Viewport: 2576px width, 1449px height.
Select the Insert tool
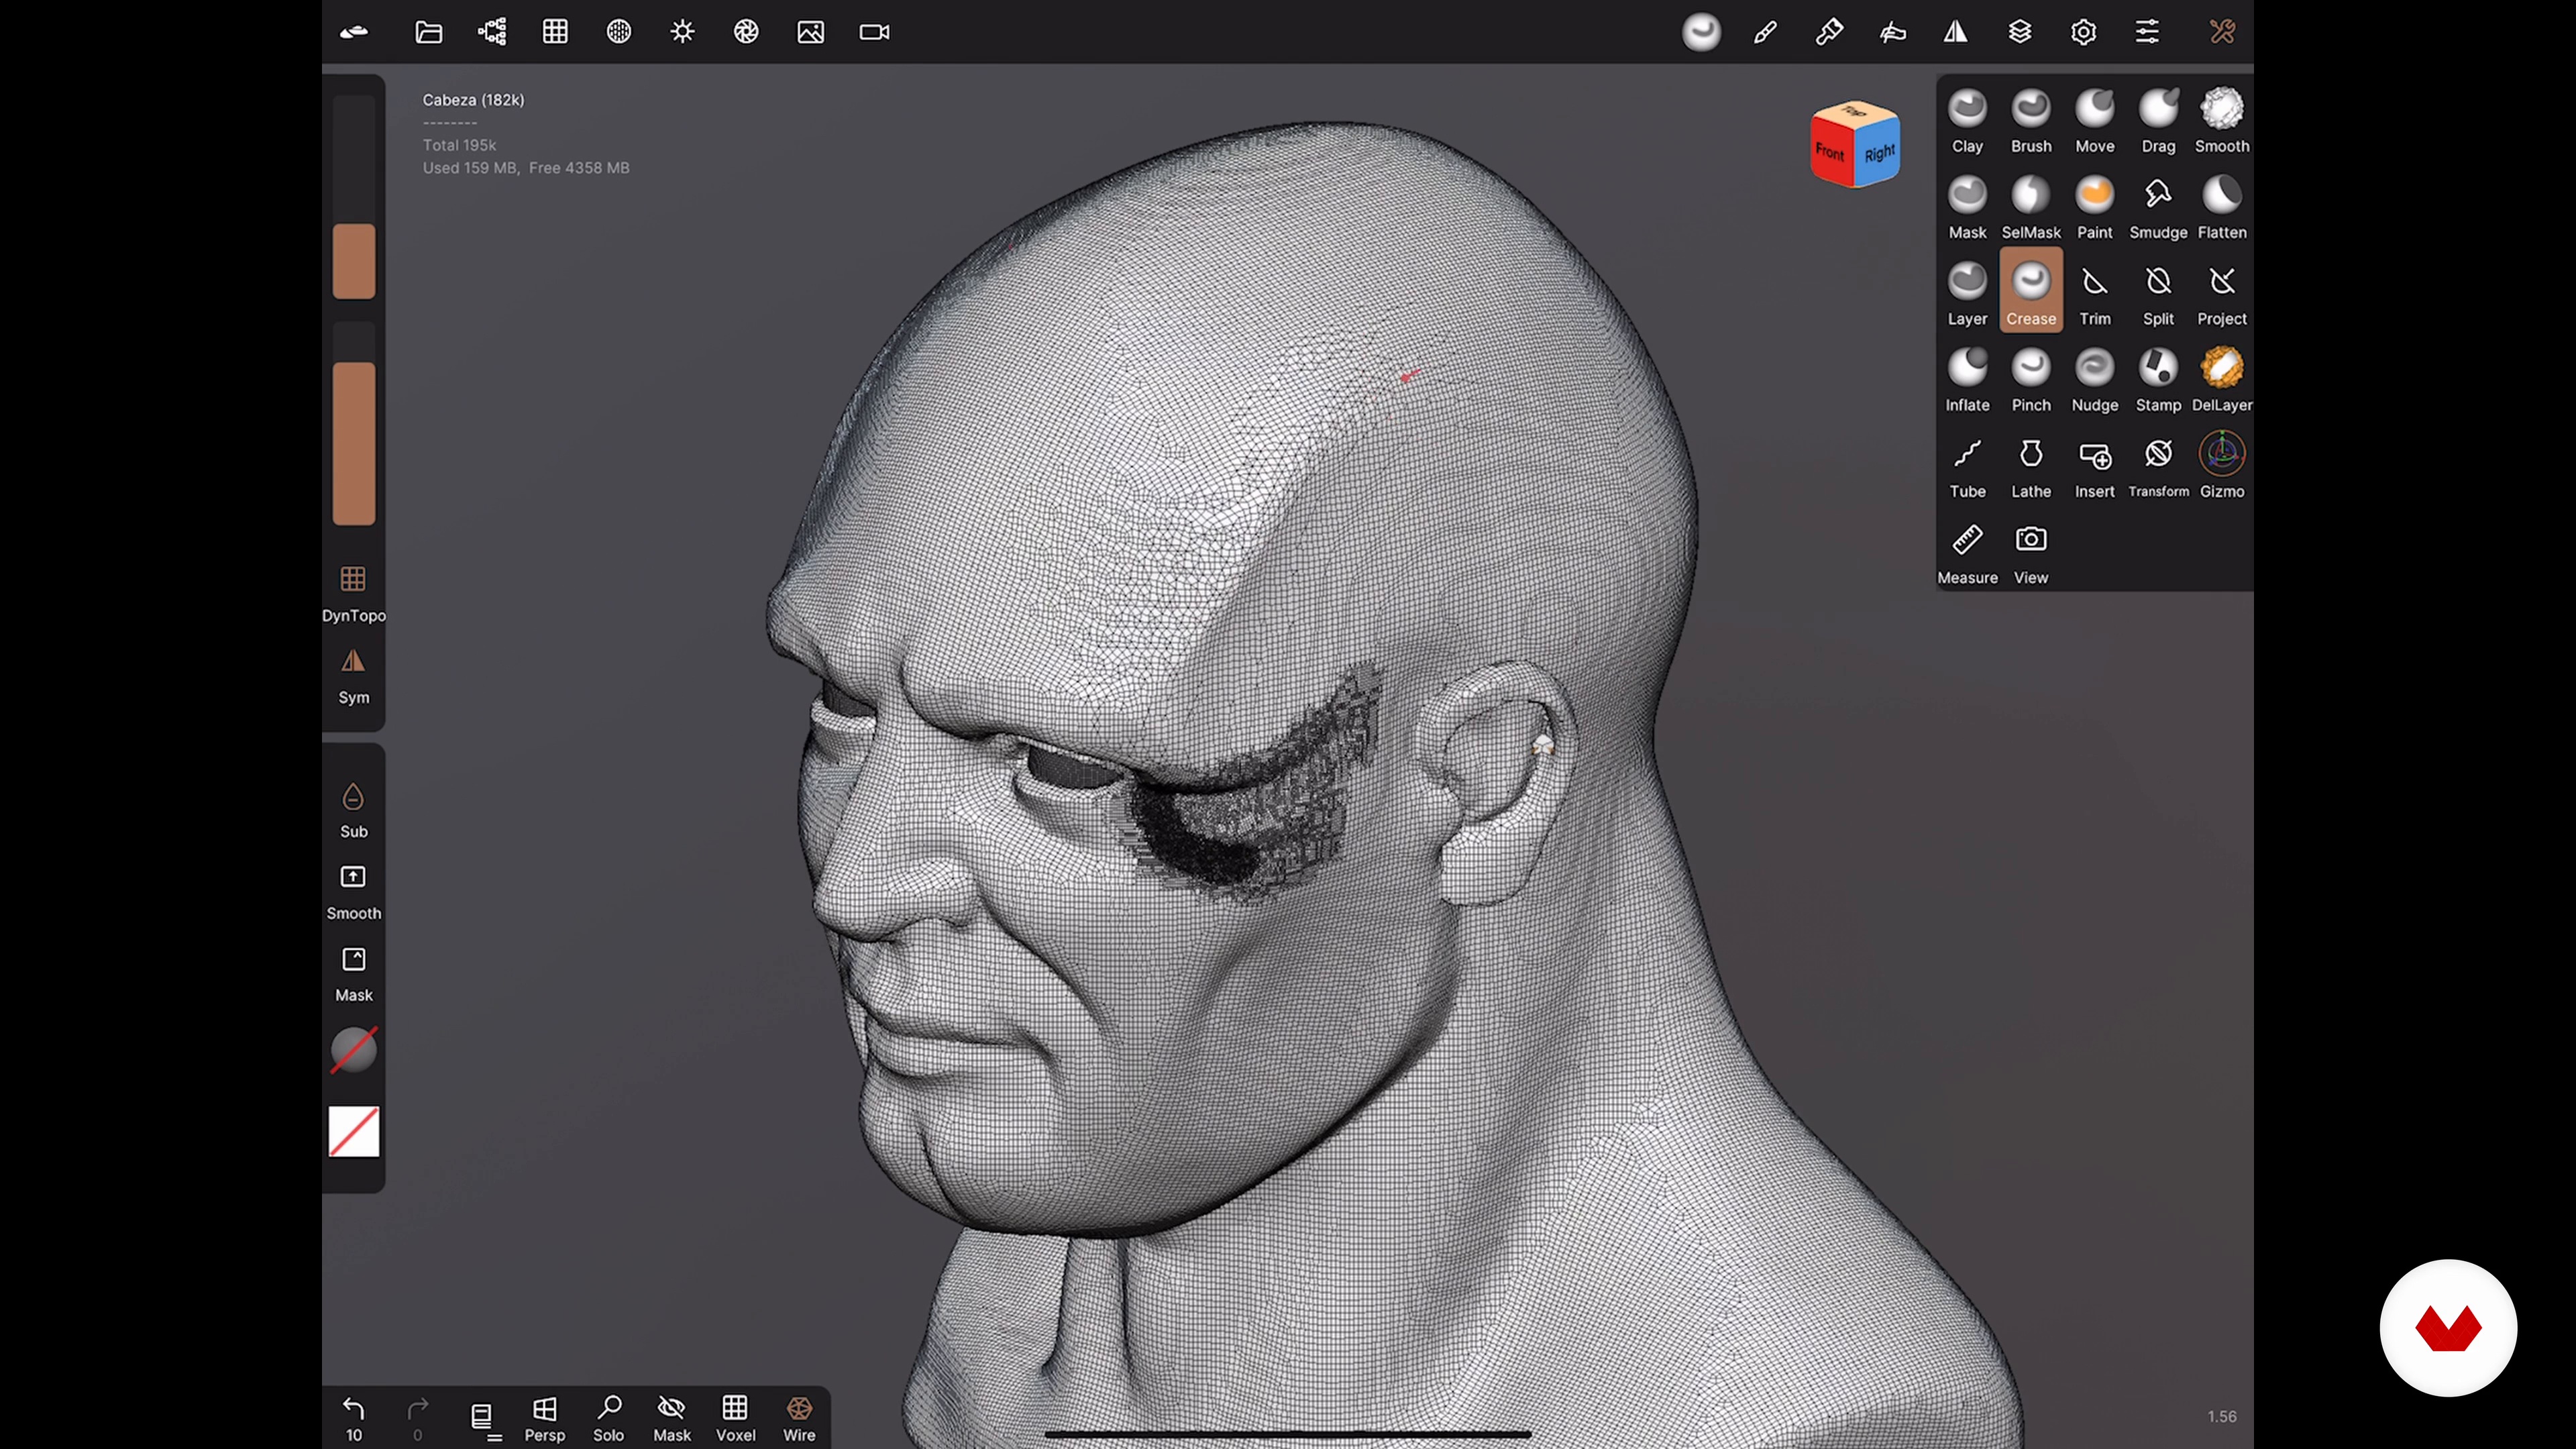(2095, 466)
